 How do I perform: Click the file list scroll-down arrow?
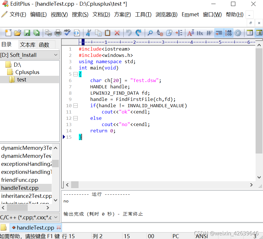tap(55, 200)
